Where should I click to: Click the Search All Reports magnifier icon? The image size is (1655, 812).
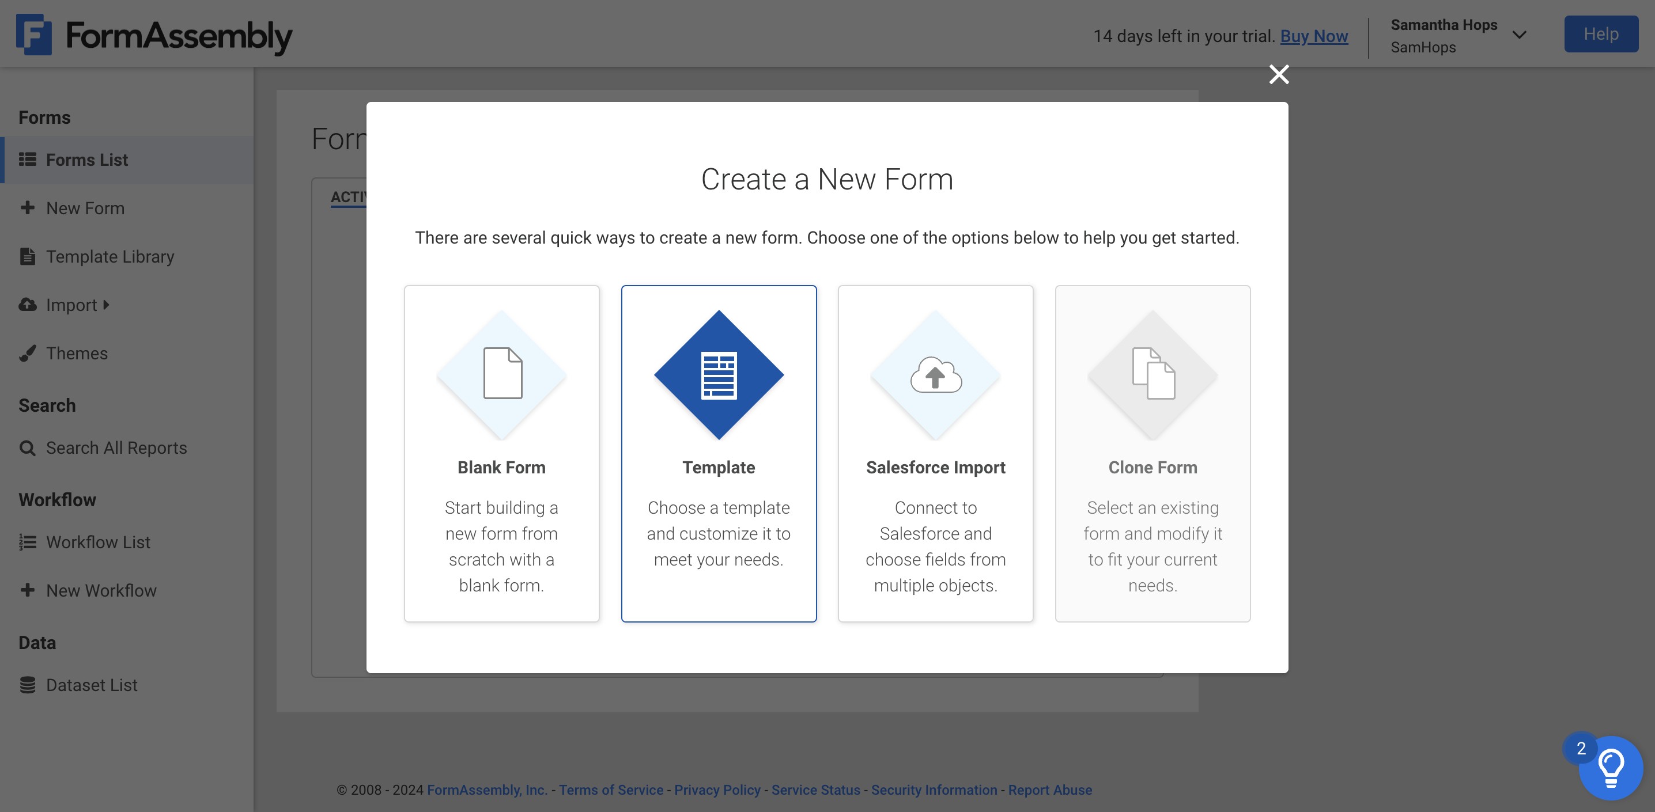pos(27,447)
